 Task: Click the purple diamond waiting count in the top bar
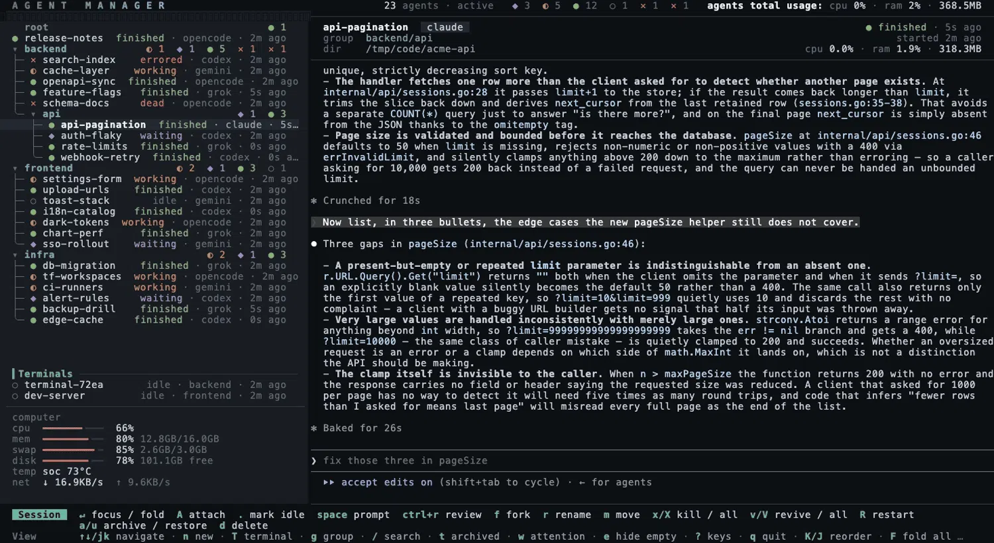tap(521, 6)
